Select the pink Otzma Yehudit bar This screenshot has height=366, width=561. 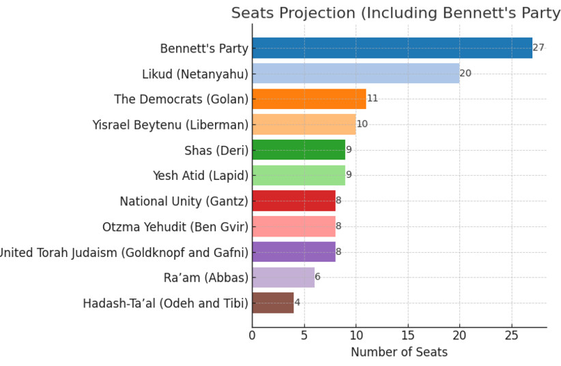[x=293, y=226]
